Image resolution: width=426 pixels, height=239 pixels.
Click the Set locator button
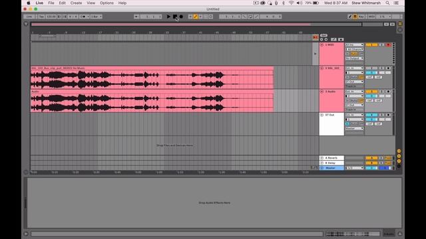[x=323, y=35]
